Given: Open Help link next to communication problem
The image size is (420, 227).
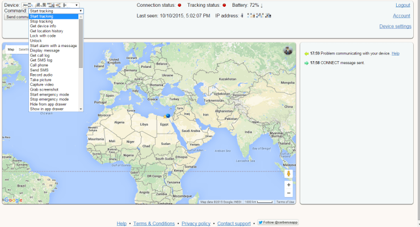Looking at the screenshot, I should 396,53.
